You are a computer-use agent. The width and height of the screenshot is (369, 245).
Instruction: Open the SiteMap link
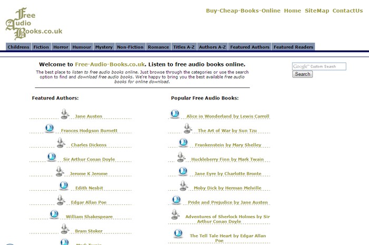[317, 11]
